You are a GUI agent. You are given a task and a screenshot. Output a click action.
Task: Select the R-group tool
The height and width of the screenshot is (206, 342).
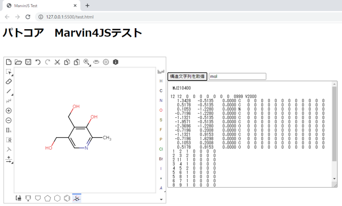(x=9, y=140)
